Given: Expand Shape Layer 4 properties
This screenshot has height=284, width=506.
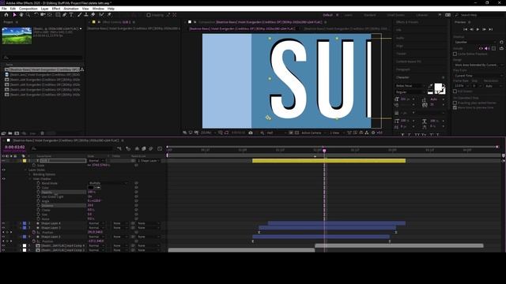Looking at the screenshot, I should pyautogui.click(x=21, y=223).
